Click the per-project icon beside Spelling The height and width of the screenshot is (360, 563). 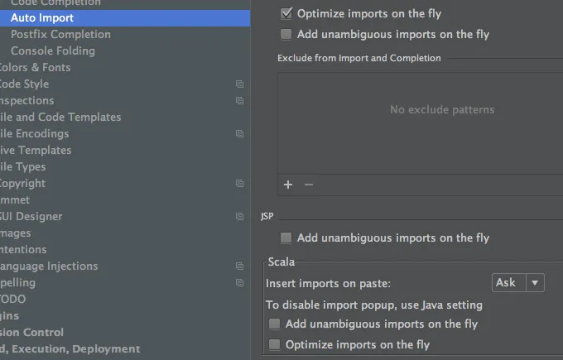point(239,283)
